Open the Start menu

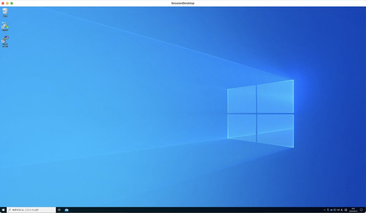pyautogui.click(x=4, y=210)
